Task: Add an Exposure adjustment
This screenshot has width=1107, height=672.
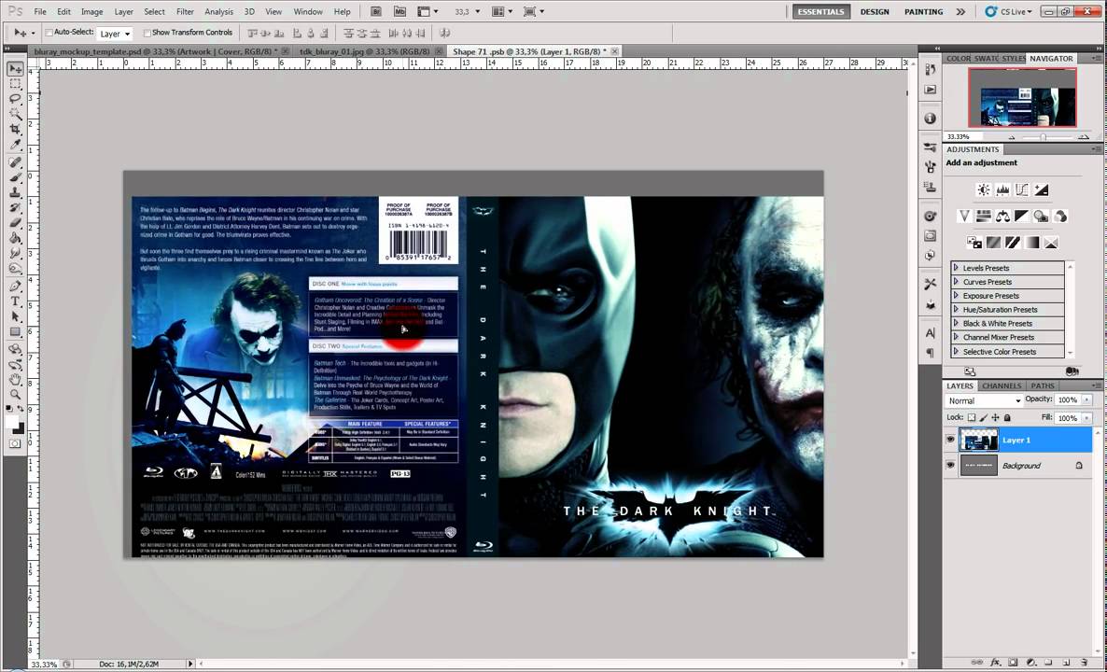Action: coord(1041,189)
